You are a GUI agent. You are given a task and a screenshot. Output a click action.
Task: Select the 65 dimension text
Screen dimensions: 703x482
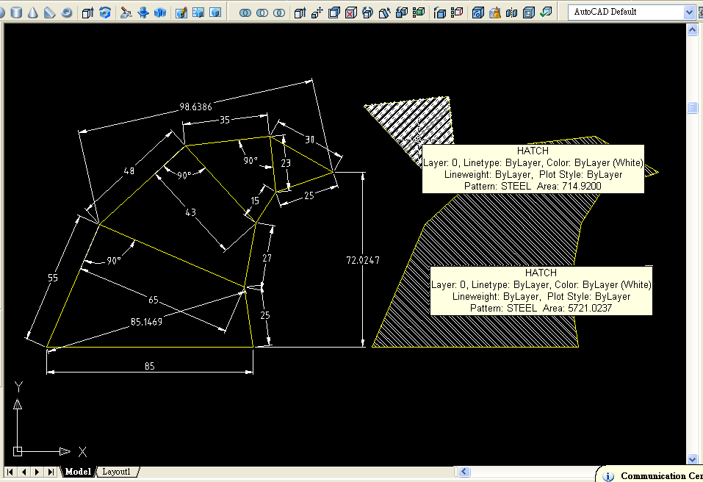(154, 300)
